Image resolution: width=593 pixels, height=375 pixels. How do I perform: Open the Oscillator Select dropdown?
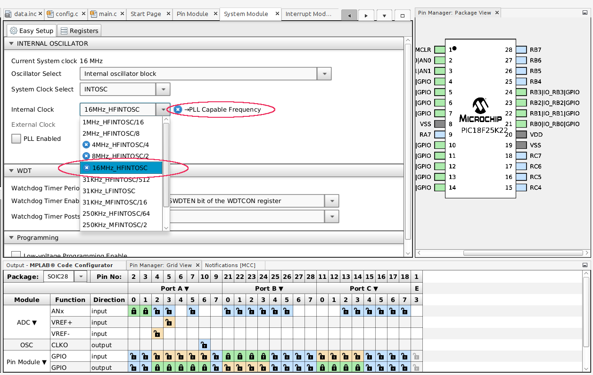click(324, 74)
